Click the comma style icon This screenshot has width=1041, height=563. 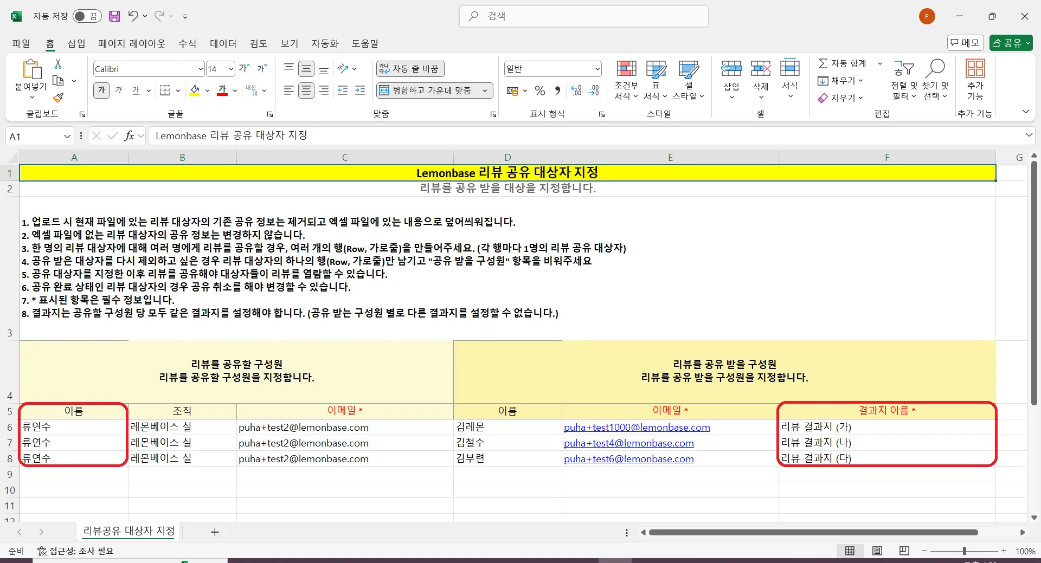pyautogui.click(x=557, y=90)
